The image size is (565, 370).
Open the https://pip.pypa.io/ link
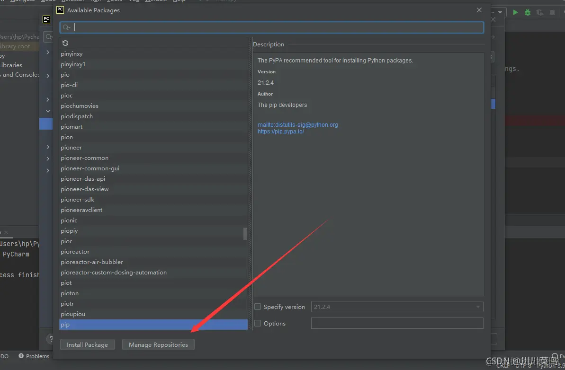click(x=281, y=132)
